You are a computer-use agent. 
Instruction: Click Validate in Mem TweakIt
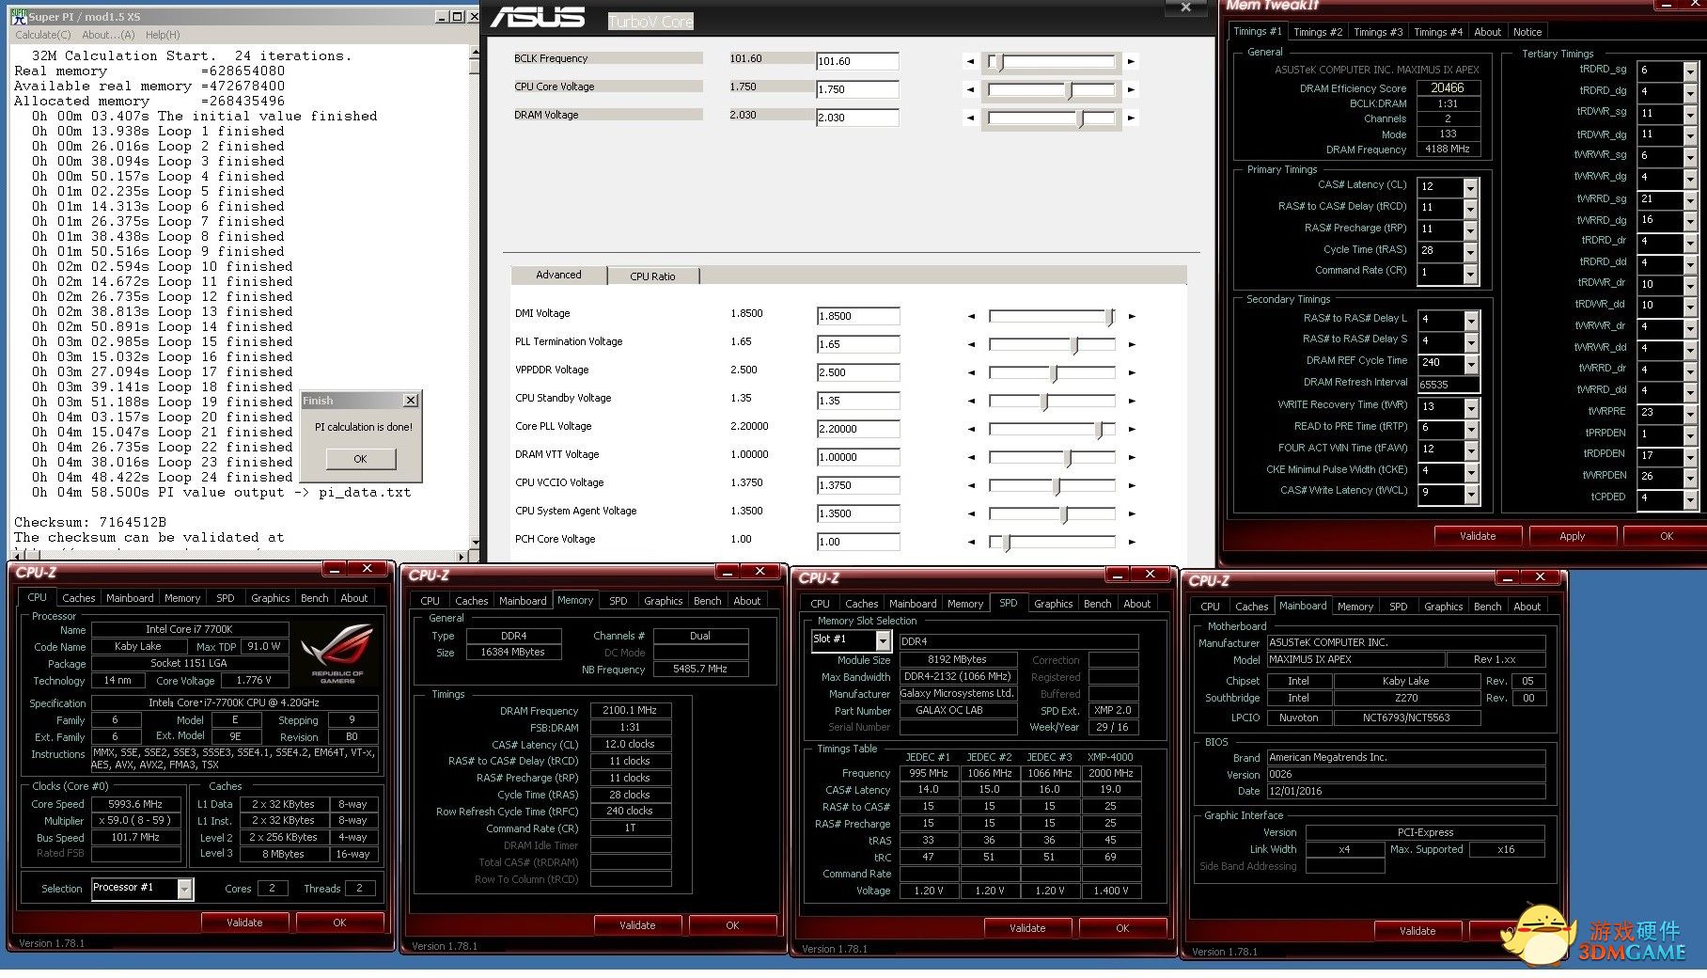click(1478, 536)
